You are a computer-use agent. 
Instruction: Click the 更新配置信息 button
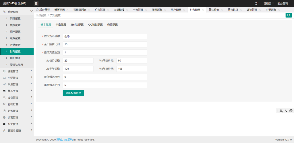pos(73,93)
